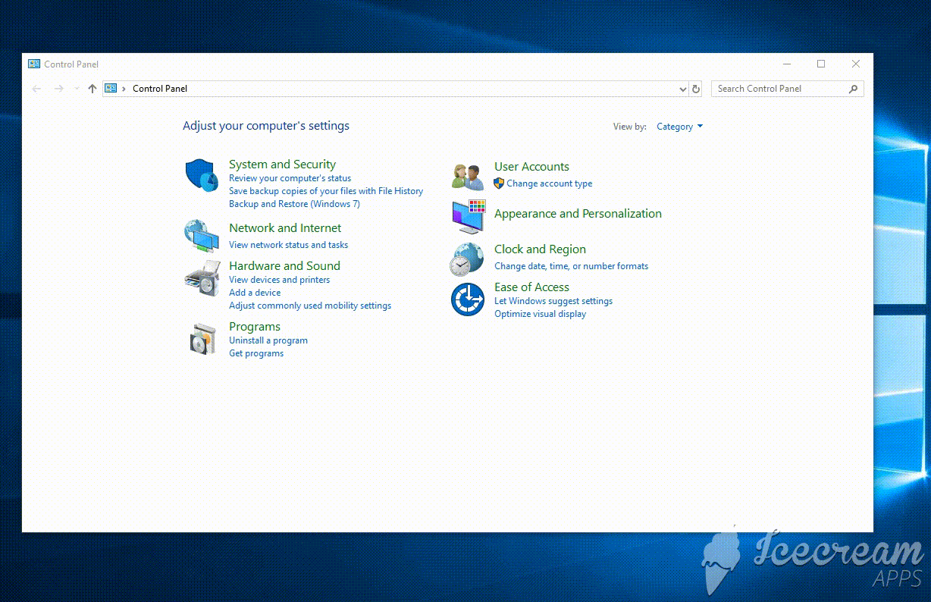The width and height of the screenshot is (931, 602).
Task: Open Clock and Region heading
Action: (x=540, y=249)
